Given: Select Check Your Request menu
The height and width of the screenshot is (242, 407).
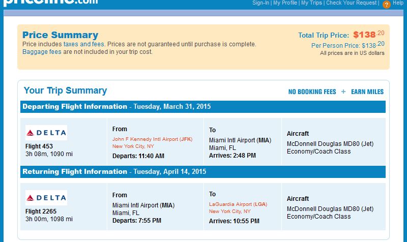Looking at the screenshot, I should point(351,3).
